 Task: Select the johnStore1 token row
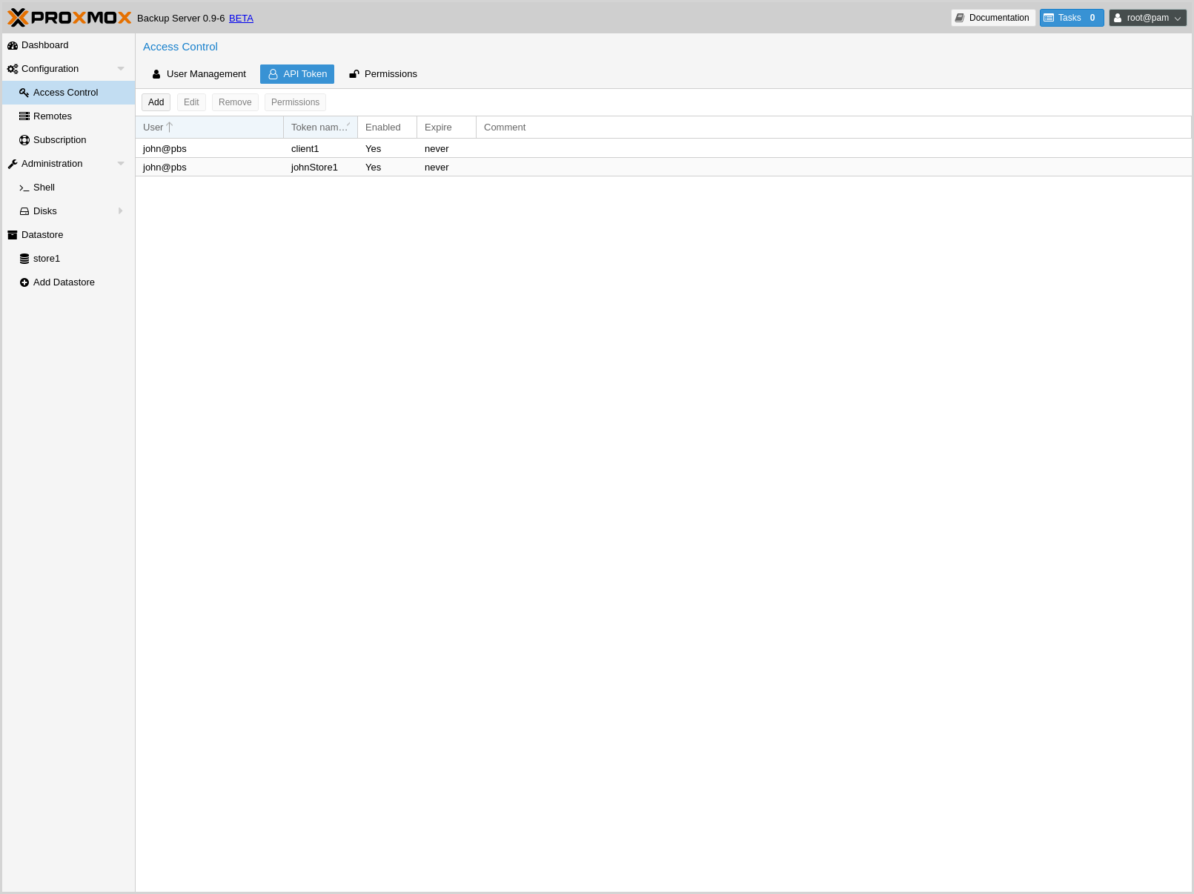coord(314,168)
